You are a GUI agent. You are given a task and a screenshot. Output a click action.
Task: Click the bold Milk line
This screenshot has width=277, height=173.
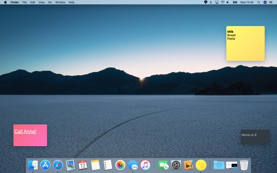[x=230, y=32]
